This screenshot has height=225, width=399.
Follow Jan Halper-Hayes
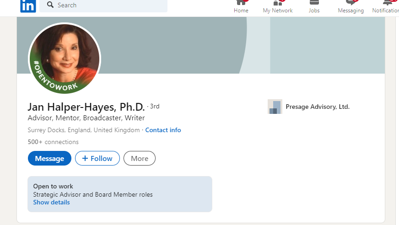coord(97,158)
